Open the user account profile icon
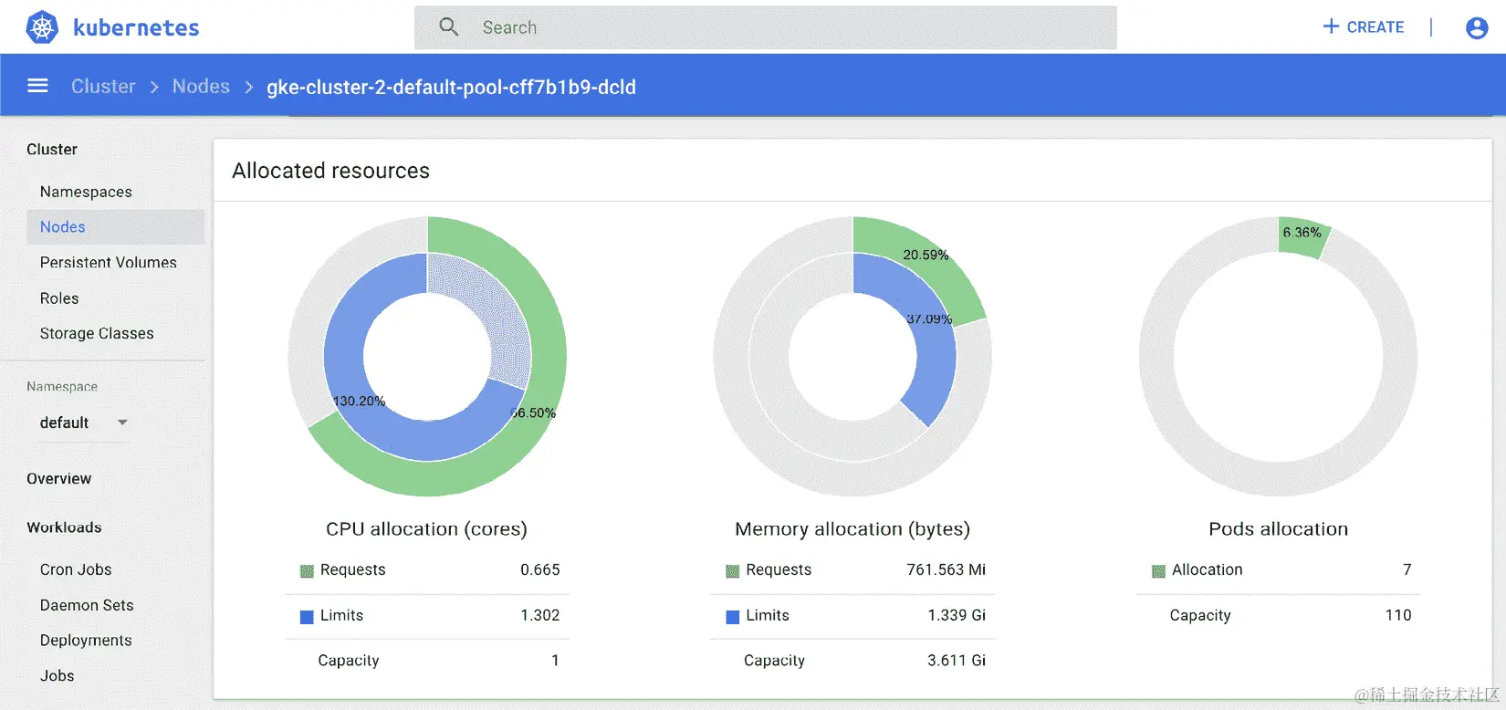 [x=1477, y=27]
